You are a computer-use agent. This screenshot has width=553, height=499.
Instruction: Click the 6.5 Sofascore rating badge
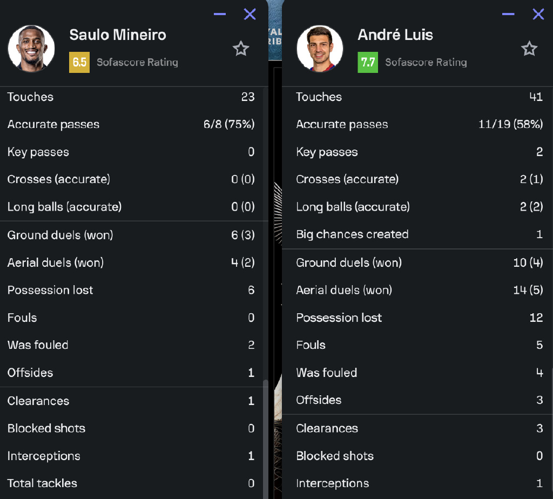(79, 63)
